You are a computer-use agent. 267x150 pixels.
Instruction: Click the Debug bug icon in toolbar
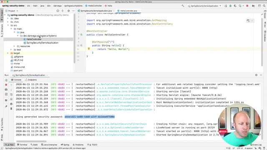pyautogui.click(x=230, y=6)
